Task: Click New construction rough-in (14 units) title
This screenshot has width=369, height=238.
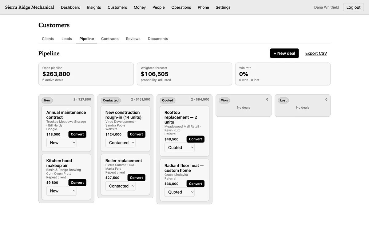Action: (123, 115)
